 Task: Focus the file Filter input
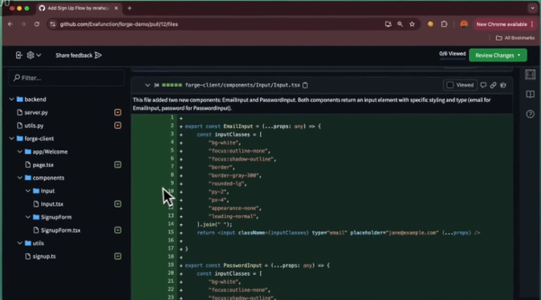(66, 78)
